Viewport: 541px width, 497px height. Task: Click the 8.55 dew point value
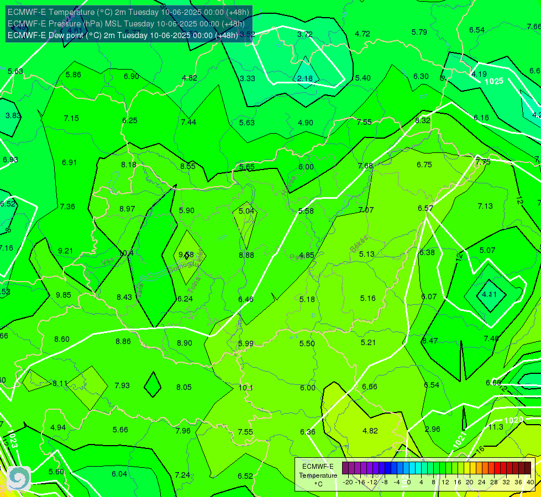click(188, 166)
